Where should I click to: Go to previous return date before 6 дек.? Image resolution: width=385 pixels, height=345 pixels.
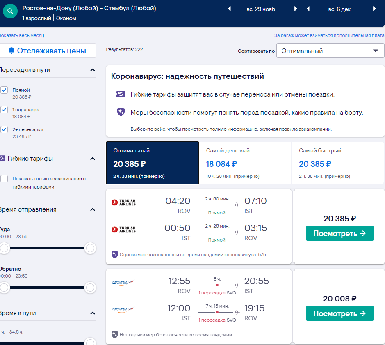point(308,9)
